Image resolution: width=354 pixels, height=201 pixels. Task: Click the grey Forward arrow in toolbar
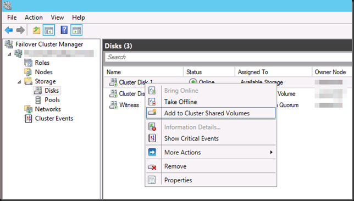[20, 30]
